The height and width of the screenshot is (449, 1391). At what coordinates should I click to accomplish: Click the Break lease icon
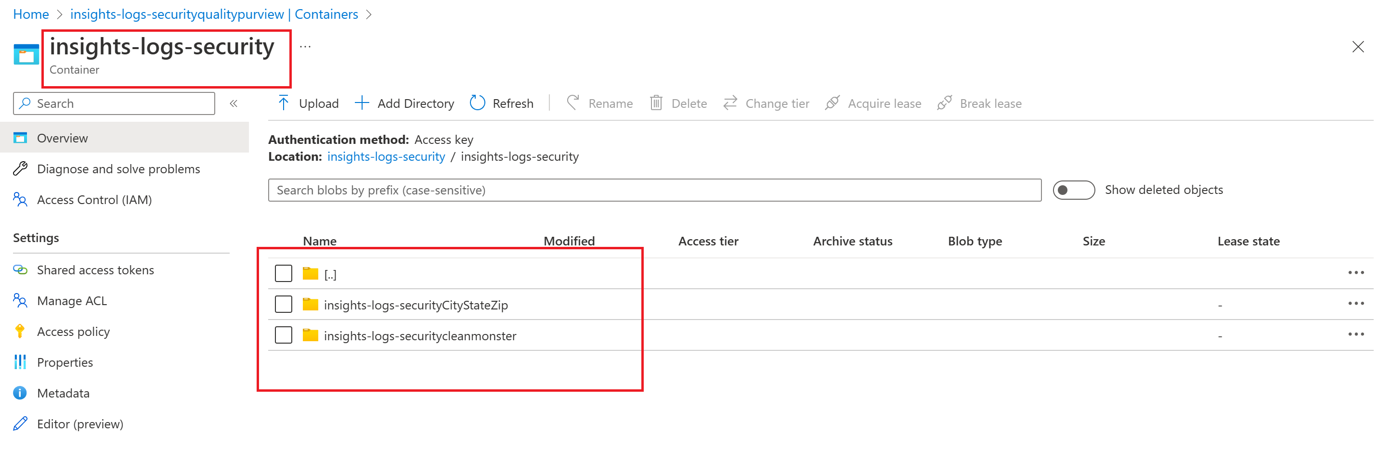[945, 103]
